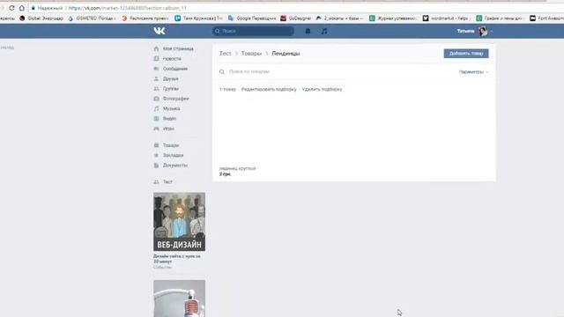564x317 pixels.
Task: Open Игры in the left sidebar
Action: tap(164, 129)
